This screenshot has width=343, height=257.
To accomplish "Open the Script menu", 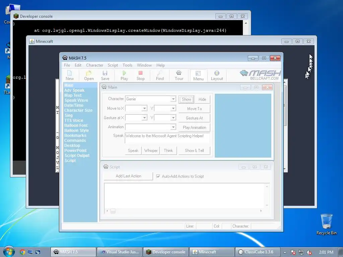I will tap(113, 65).
